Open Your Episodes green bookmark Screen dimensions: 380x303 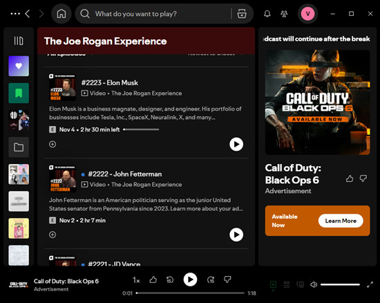pos(19,93)
